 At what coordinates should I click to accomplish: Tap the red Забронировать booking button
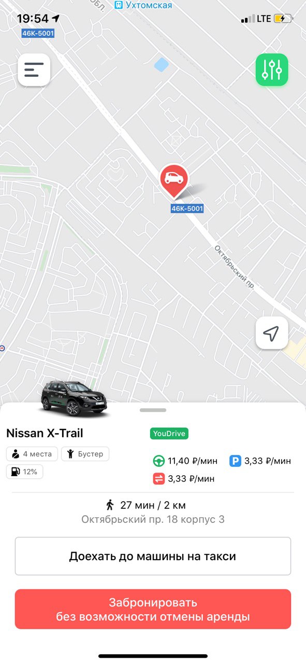click(x=153, y=609)
